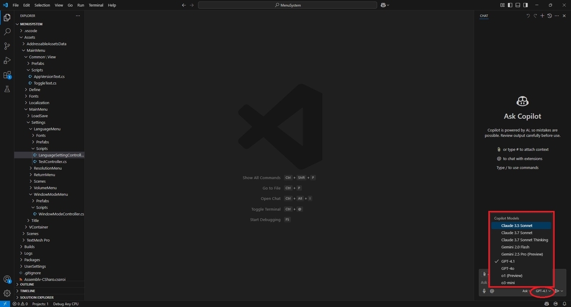
Task: Open the GPT-4.1 model picker dropdown
Action: [x=543, y=291]
